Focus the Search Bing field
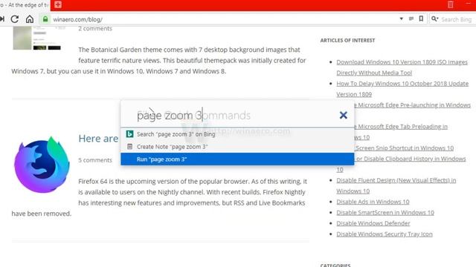476x267 pixels. pos(456,19)
